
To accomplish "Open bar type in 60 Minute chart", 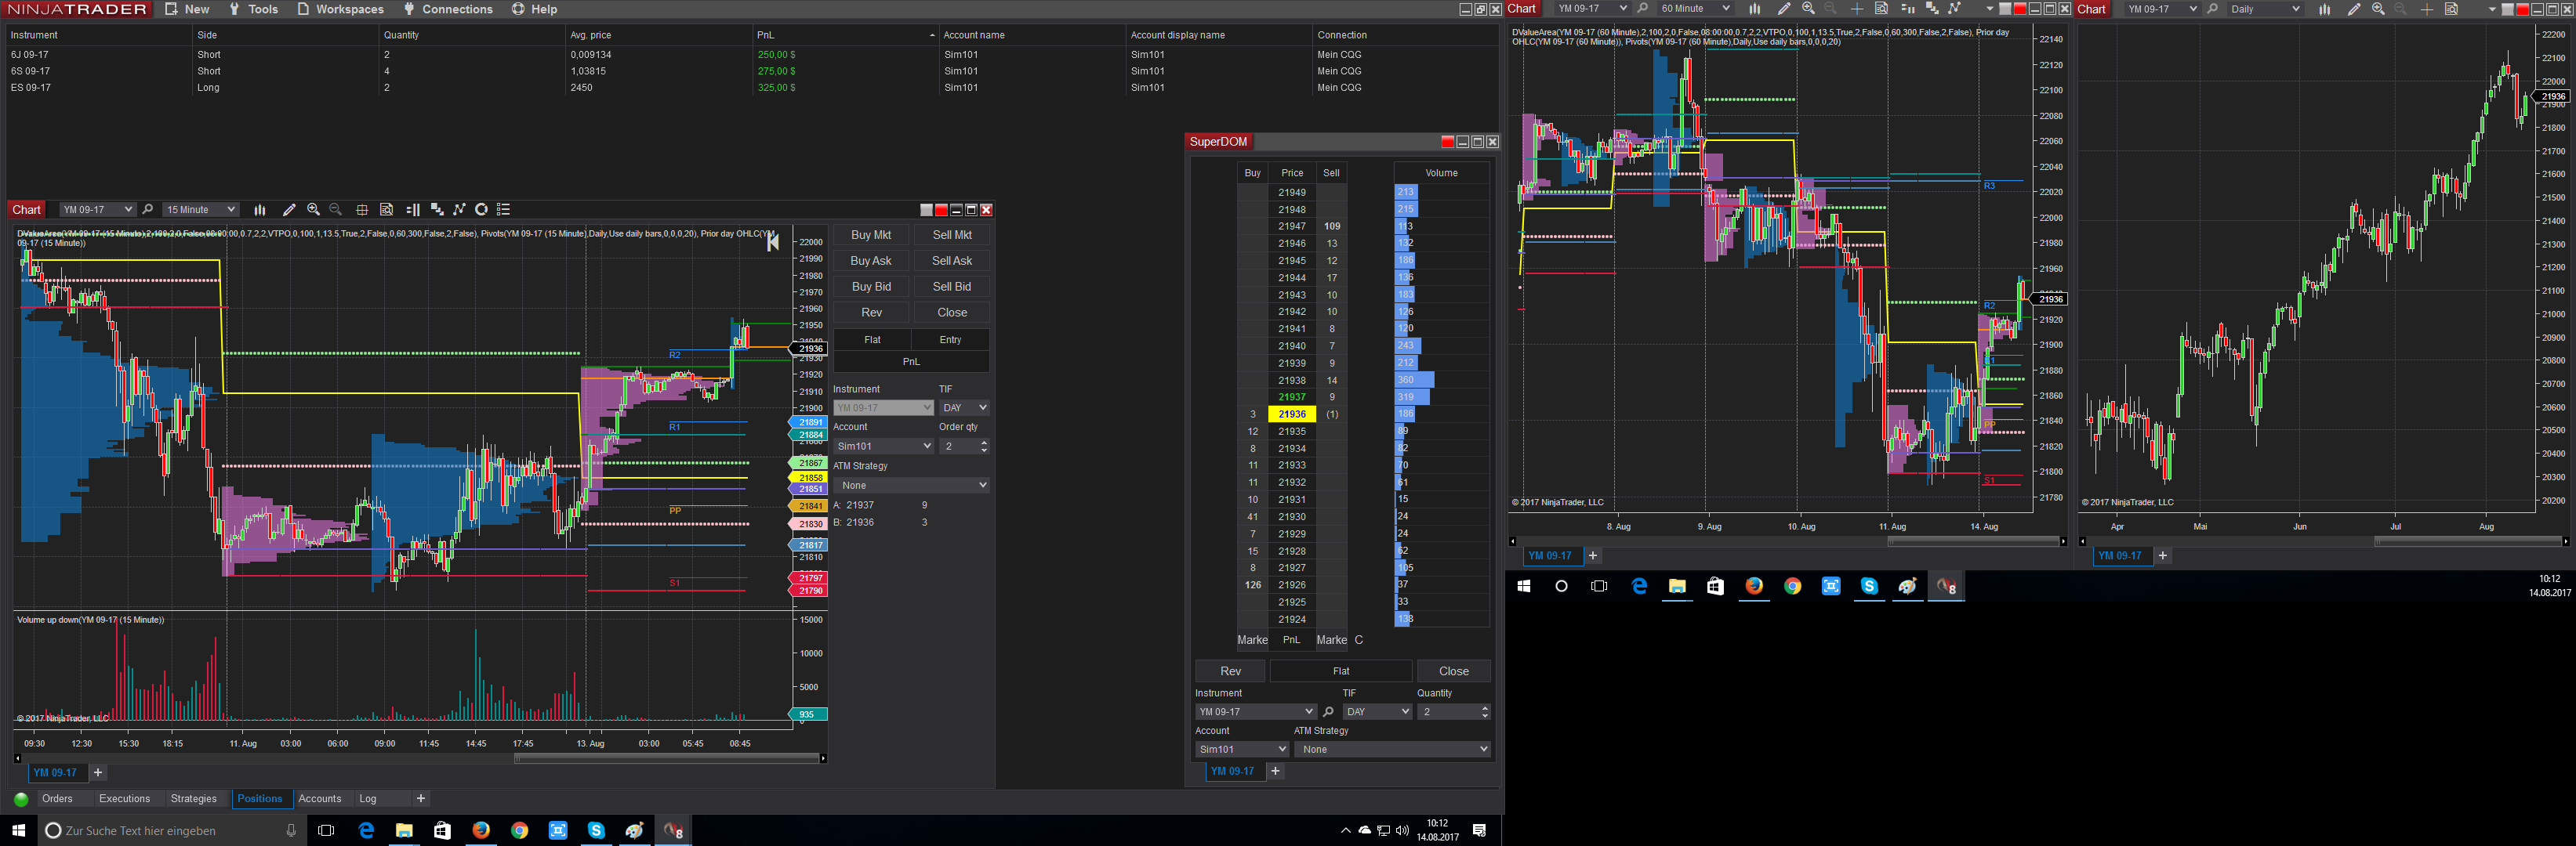I will 1754,9.
